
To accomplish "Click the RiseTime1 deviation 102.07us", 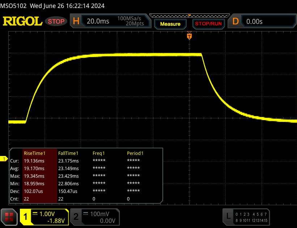I will coord(33,191).
